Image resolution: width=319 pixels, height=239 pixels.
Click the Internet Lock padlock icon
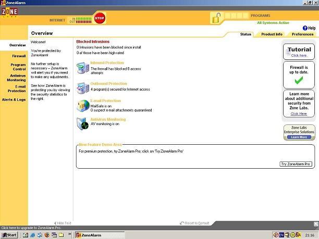click(x=216, y=18)
